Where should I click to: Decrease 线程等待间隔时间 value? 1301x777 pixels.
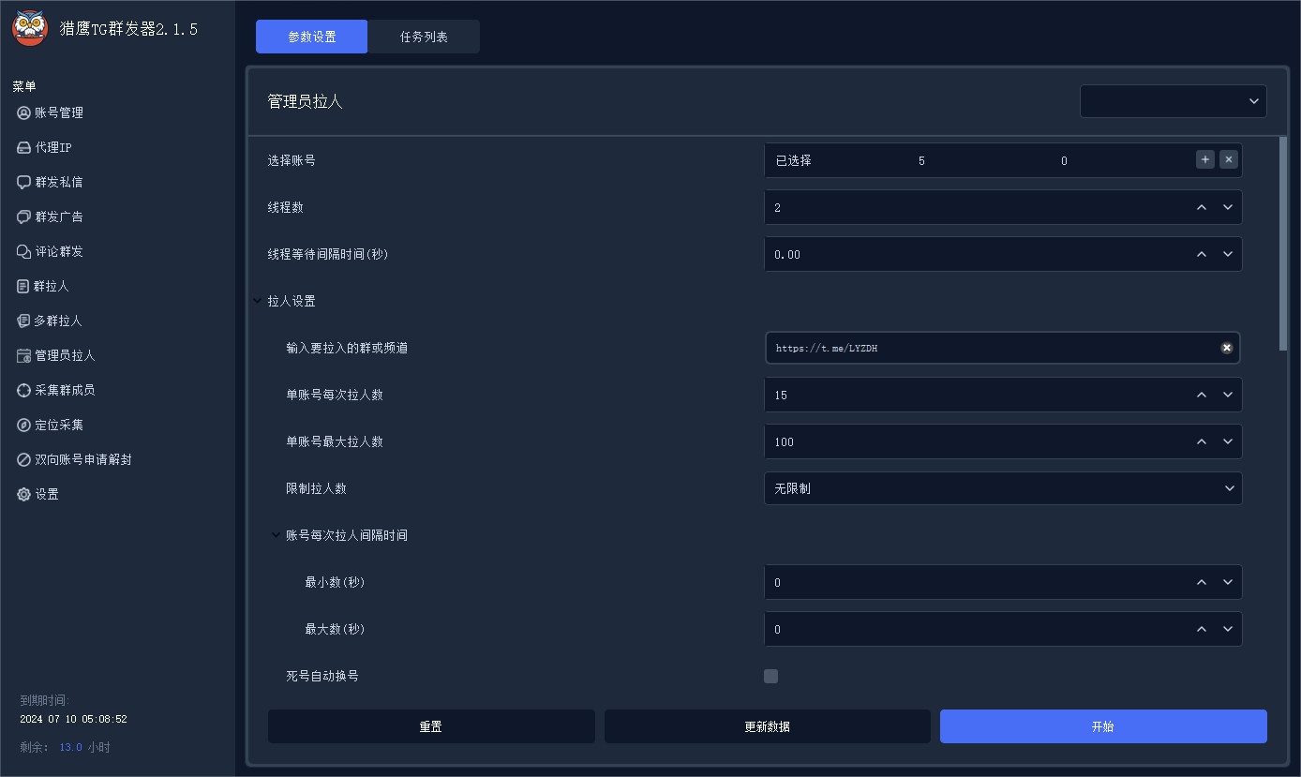[x=1228, y=254]
